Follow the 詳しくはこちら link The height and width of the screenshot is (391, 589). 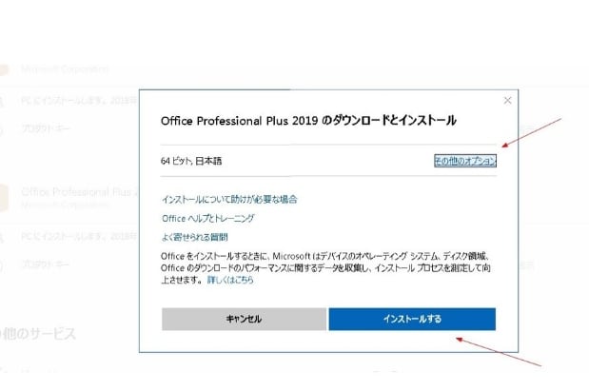[230, 280]
